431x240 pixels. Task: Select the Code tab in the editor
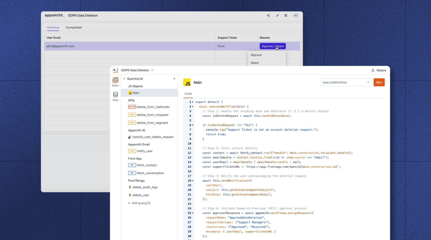click(188, 94)
